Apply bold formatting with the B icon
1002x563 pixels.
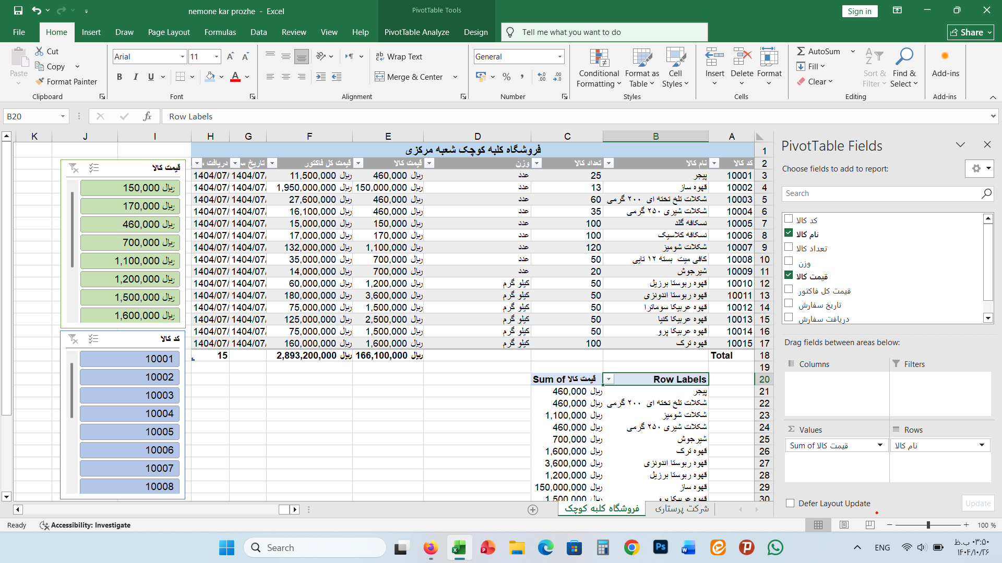(120, 77)
